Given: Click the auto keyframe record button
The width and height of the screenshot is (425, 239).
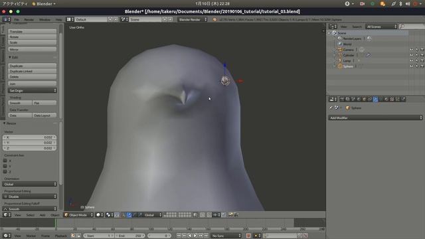Looking at the screenshot, I should click(248, 236).
